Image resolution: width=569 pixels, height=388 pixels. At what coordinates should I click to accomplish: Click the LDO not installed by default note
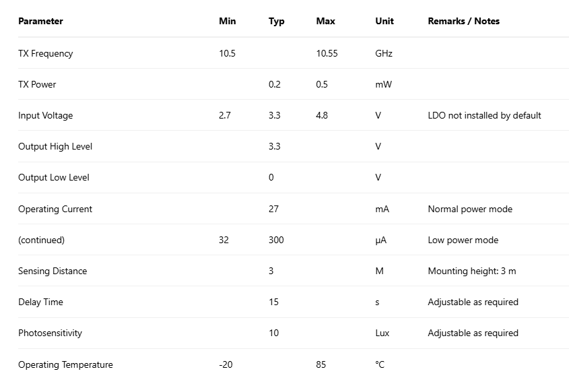click(484, 115)
